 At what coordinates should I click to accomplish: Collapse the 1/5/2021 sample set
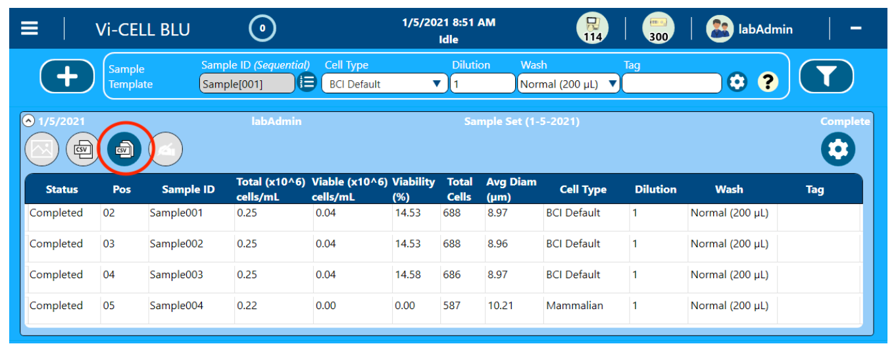(28, 121)
